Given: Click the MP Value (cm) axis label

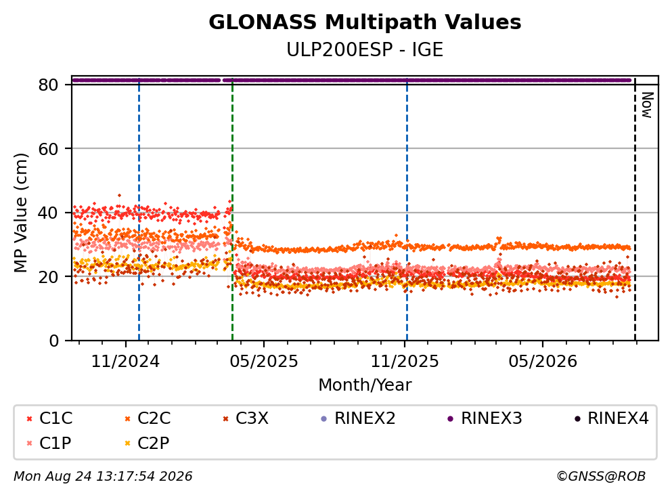Looking at the screenshot, I should click(20, 213).
